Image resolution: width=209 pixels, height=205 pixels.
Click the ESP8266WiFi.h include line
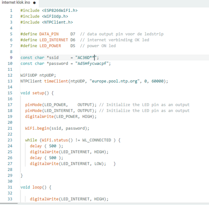(x=49, y=10)
